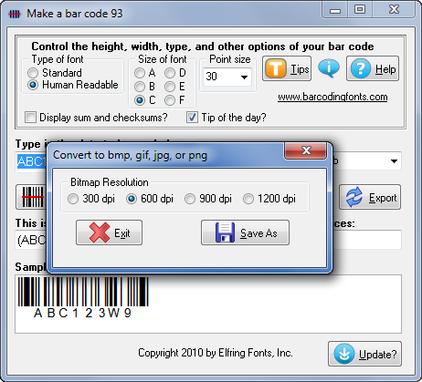
Task: Click the "Copyright 2010 by Elfring Fonts, Inc." text
Action: tap(216, 353)
